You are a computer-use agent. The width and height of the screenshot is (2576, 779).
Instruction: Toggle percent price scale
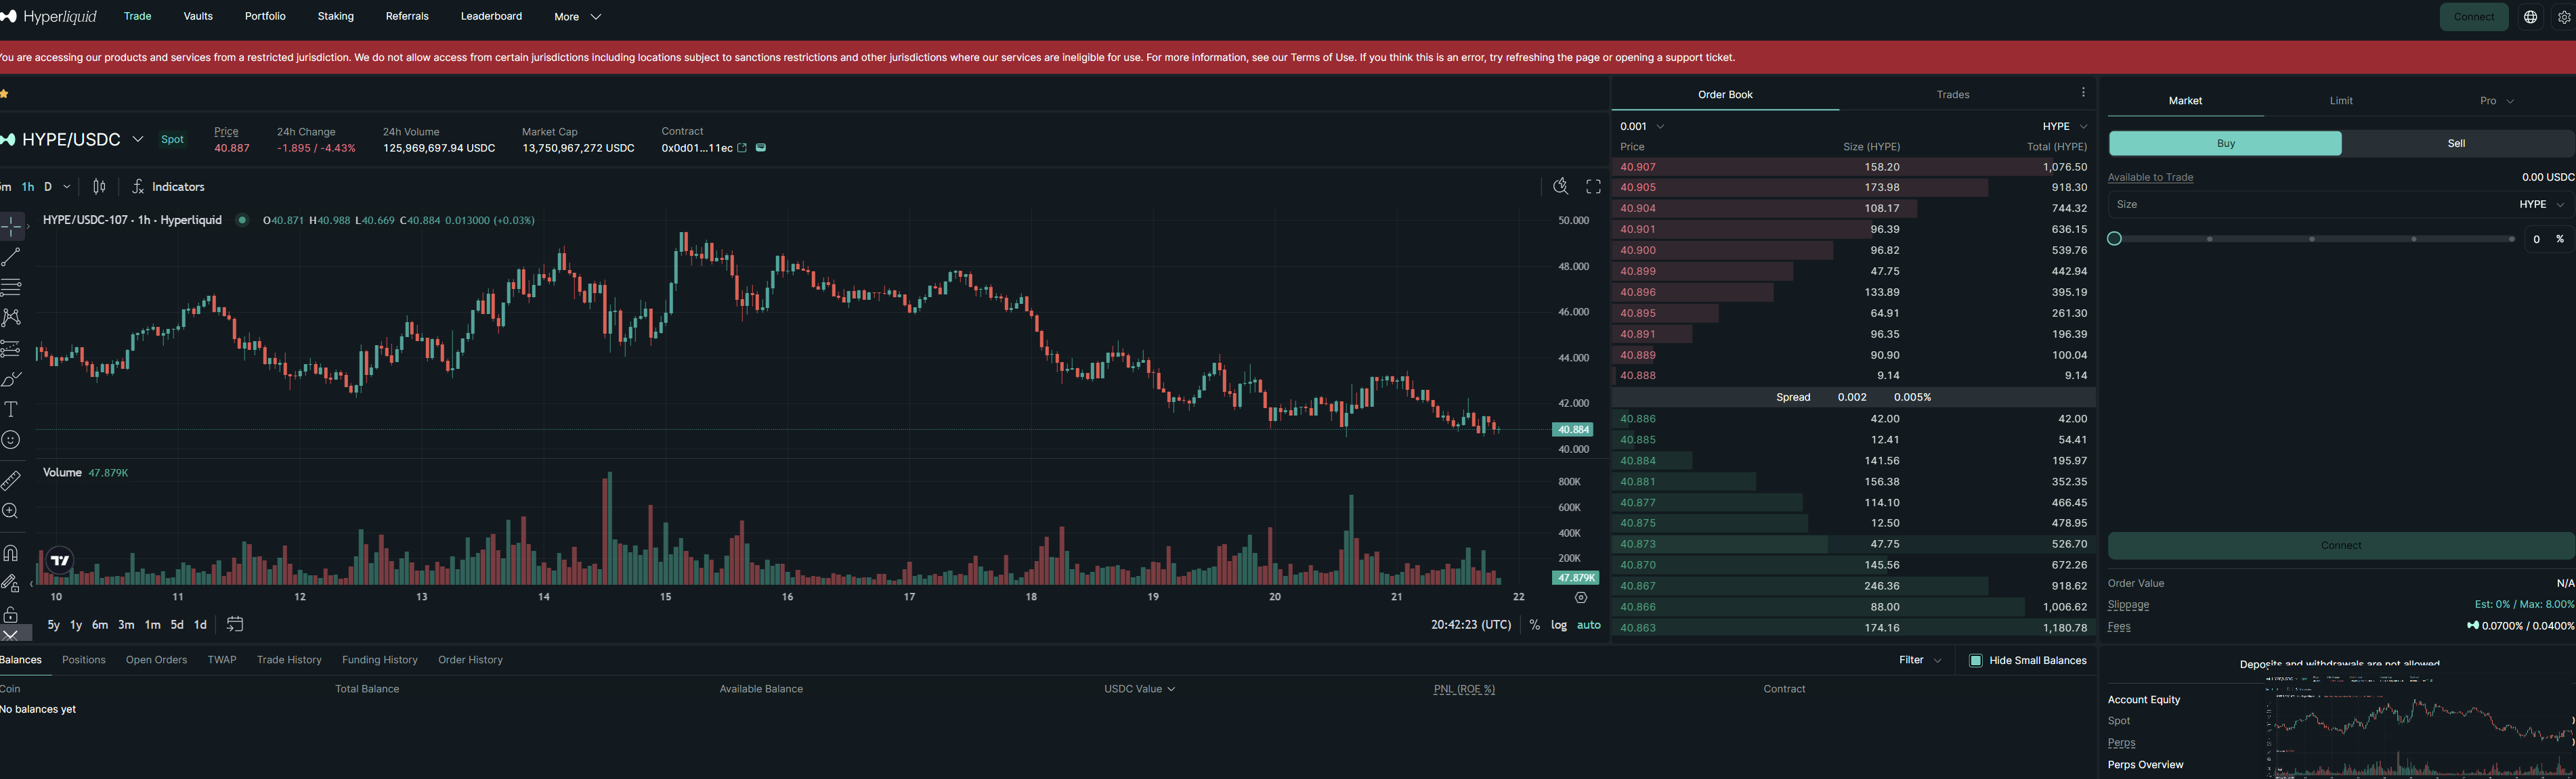[x=1534, y=625]
